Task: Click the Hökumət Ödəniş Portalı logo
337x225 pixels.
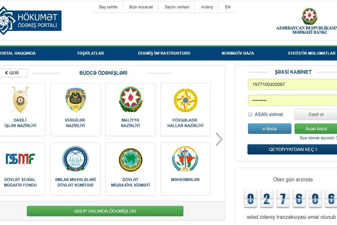Action: point(31,20)
